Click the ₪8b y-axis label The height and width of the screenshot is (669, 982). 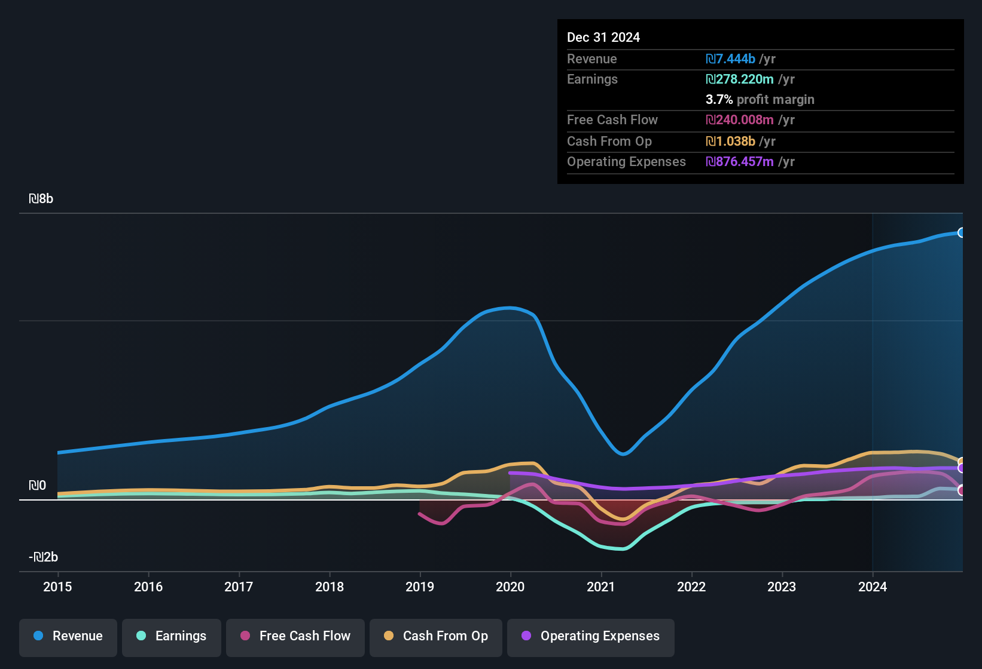click(x=41, y=199)
